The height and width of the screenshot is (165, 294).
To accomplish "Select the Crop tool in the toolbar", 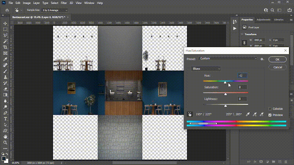I will tap(5, 47).
